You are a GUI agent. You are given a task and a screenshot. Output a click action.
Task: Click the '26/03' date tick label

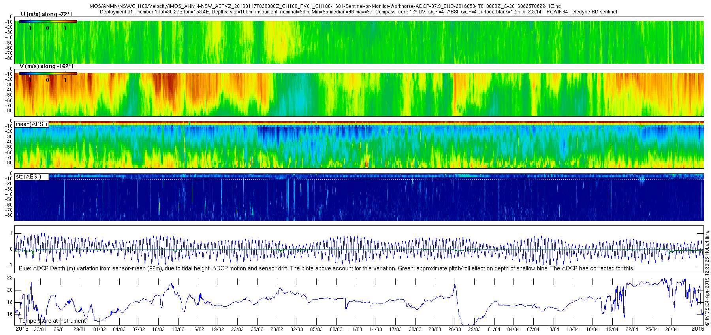click(455, 329)
